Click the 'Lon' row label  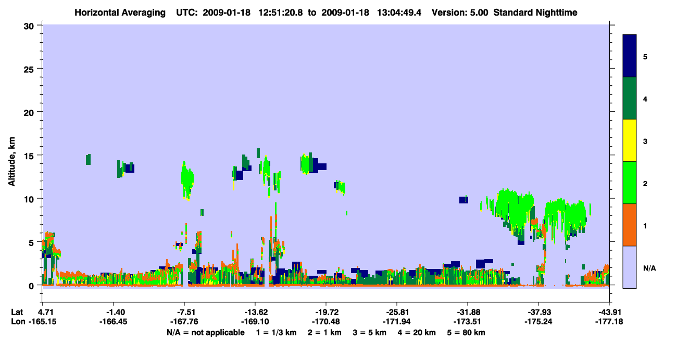click(17, 322)
